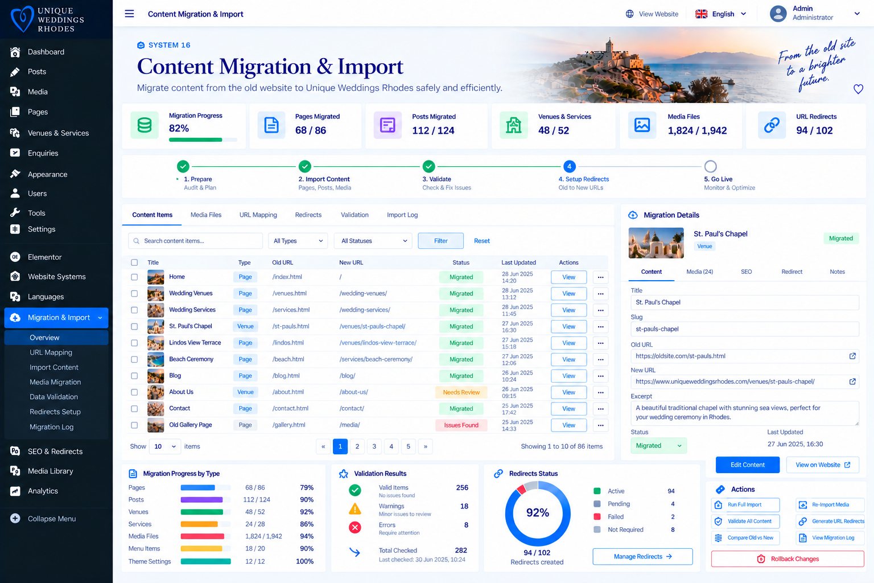Click the Migration Progress 82% bar
The image size is (874, 583).
coord(203,140)
